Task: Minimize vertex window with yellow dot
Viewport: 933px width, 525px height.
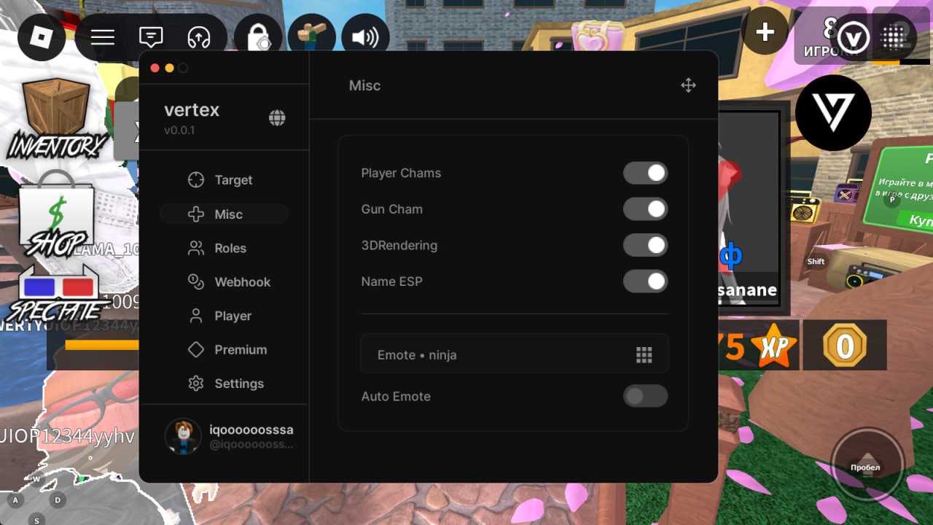Action: click(x=169, y=68)
